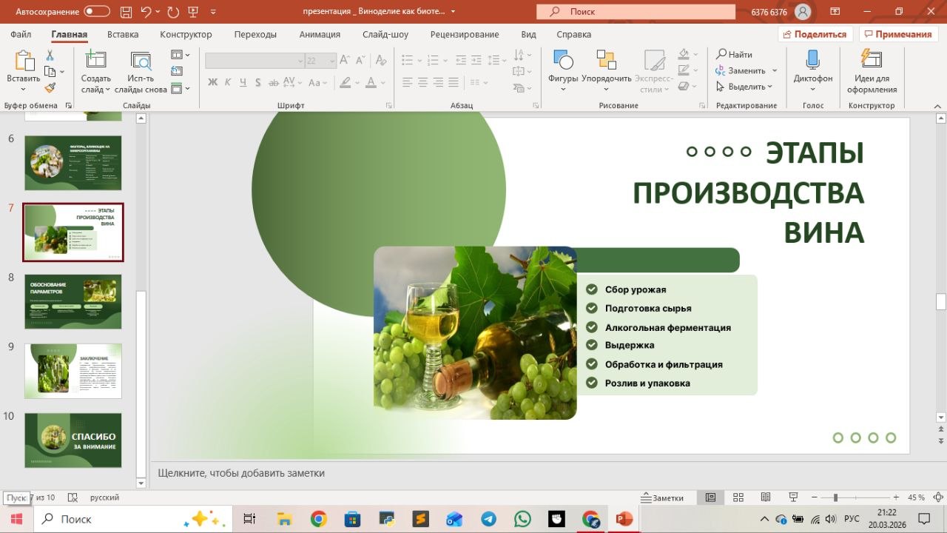Open the Анимация tab
Screen dimensions: 947x533
[320, 34]
